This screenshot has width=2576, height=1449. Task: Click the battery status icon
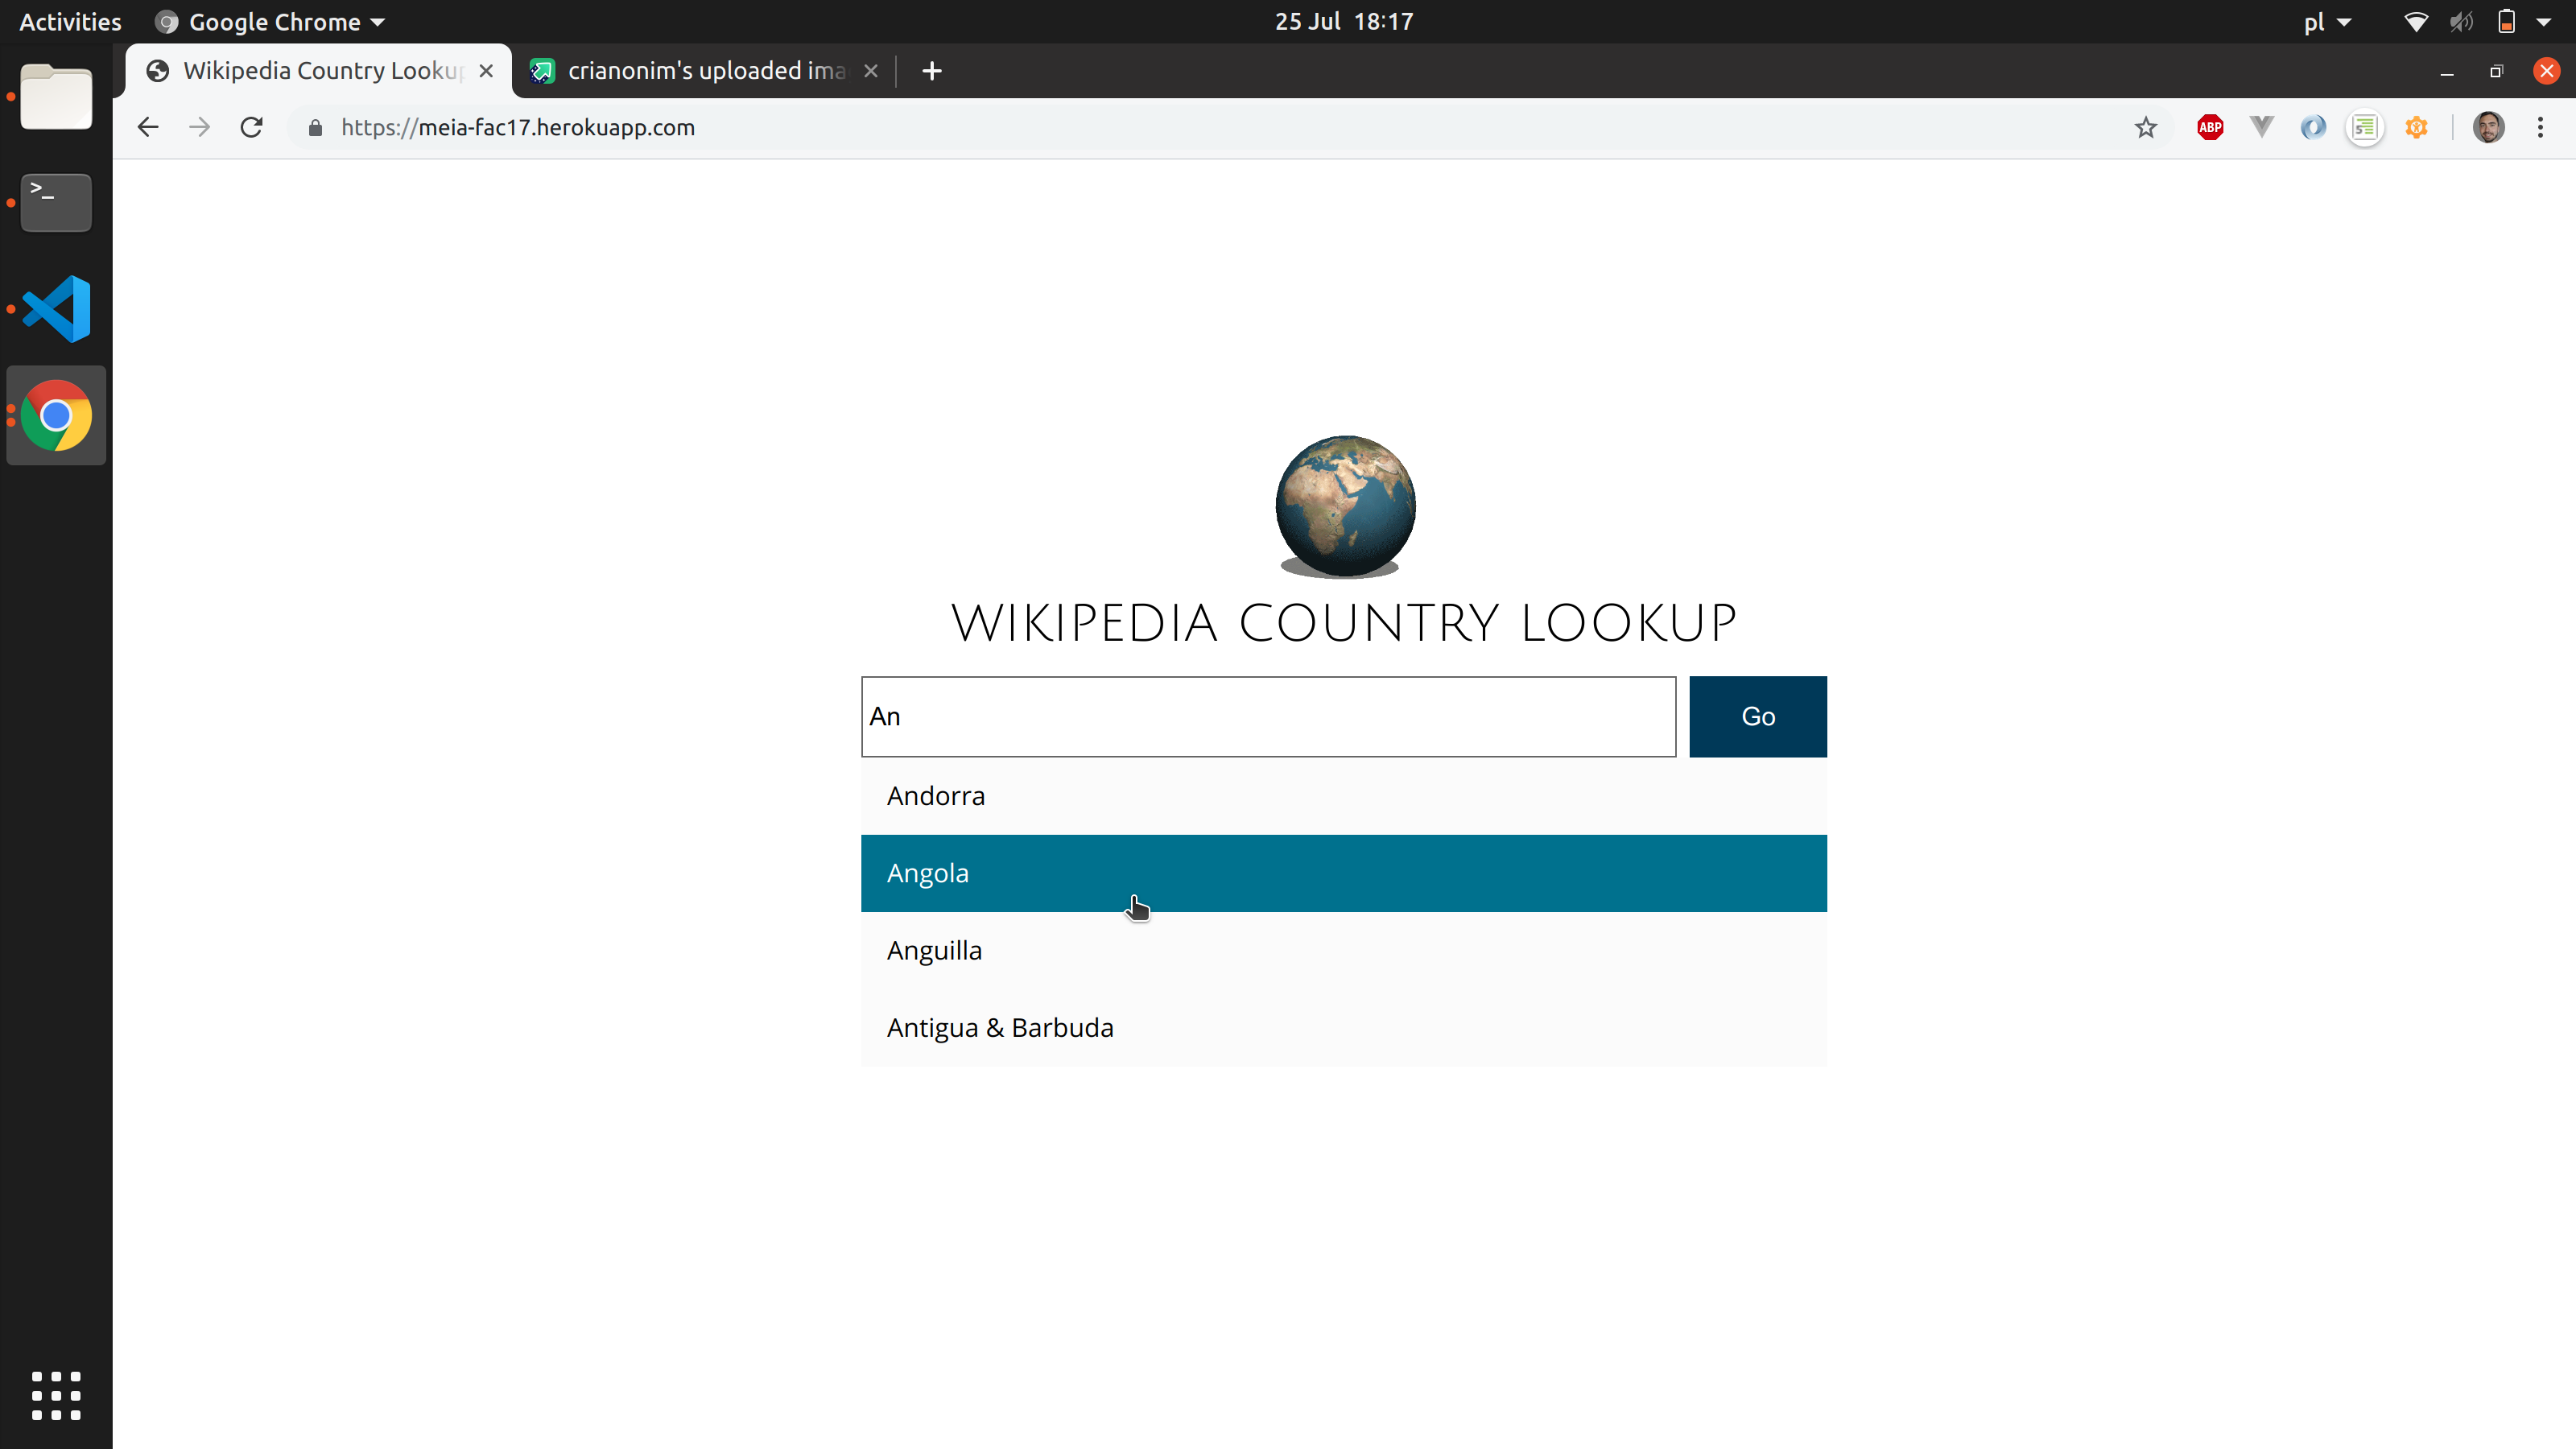tap(2507, 22)
